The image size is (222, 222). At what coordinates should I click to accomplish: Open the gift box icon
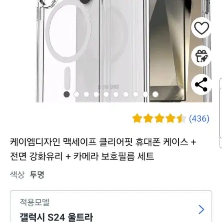click(202, 56)
